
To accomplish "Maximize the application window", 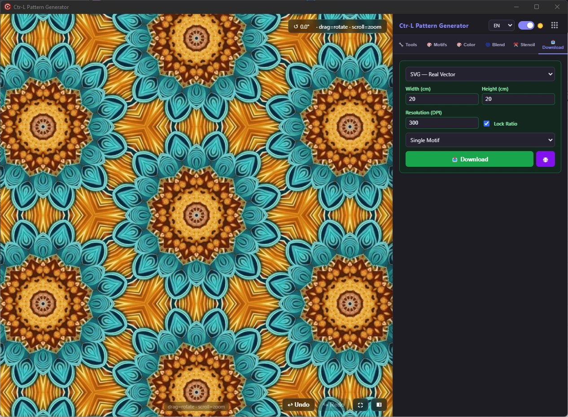I will [537, 7].
